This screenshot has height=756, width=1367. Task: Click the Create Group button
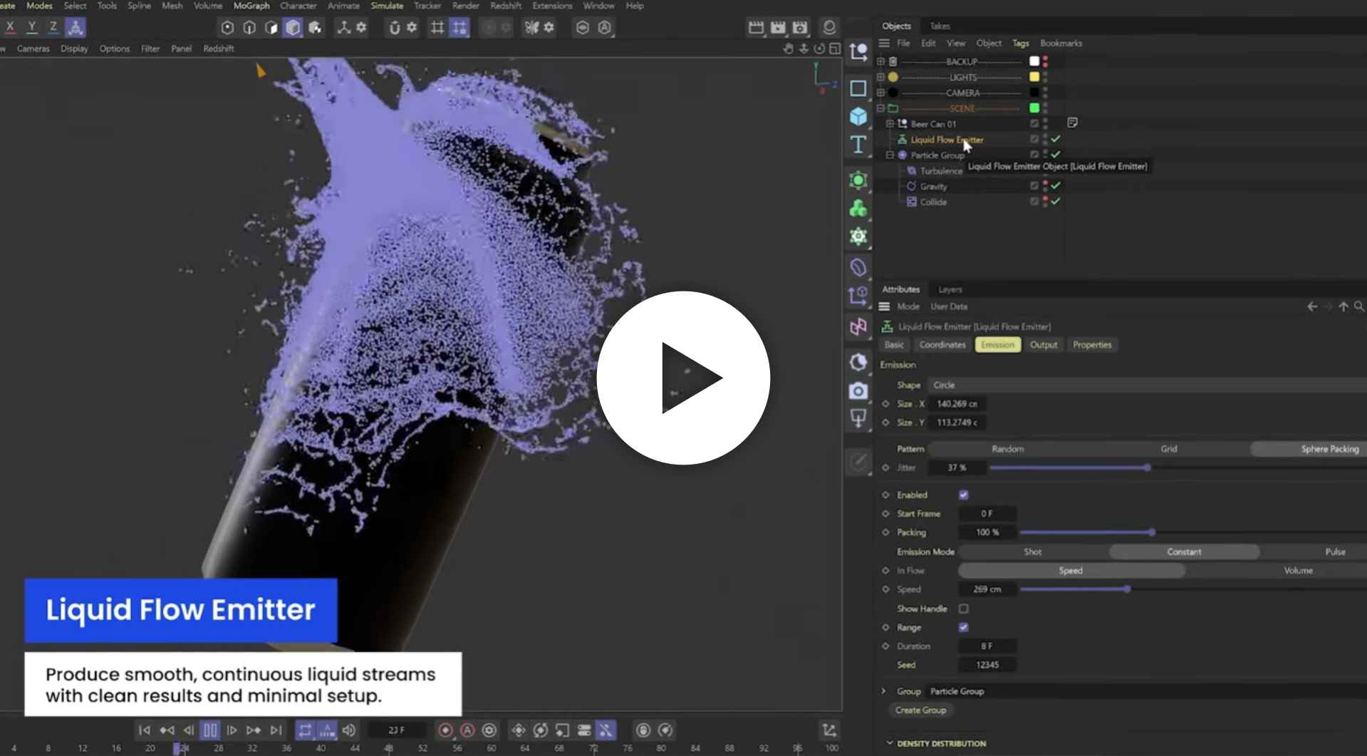[920, 710]
